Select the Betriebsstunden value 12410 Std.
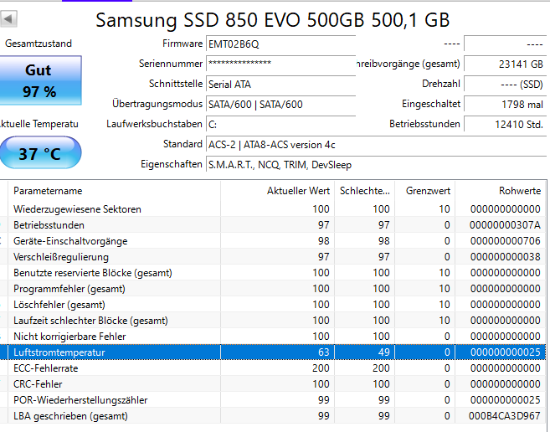 pyautogui.click(x=506, y=124)
